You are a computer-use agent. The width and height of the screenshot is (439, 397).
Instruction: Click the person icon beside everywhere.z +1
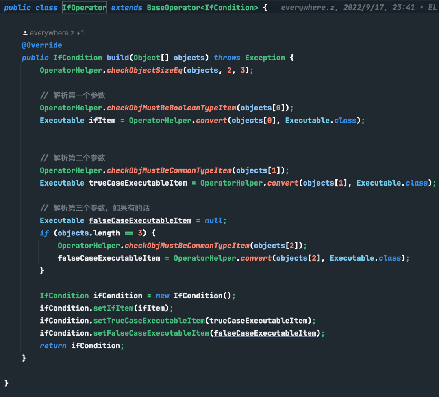coord(25,33)
